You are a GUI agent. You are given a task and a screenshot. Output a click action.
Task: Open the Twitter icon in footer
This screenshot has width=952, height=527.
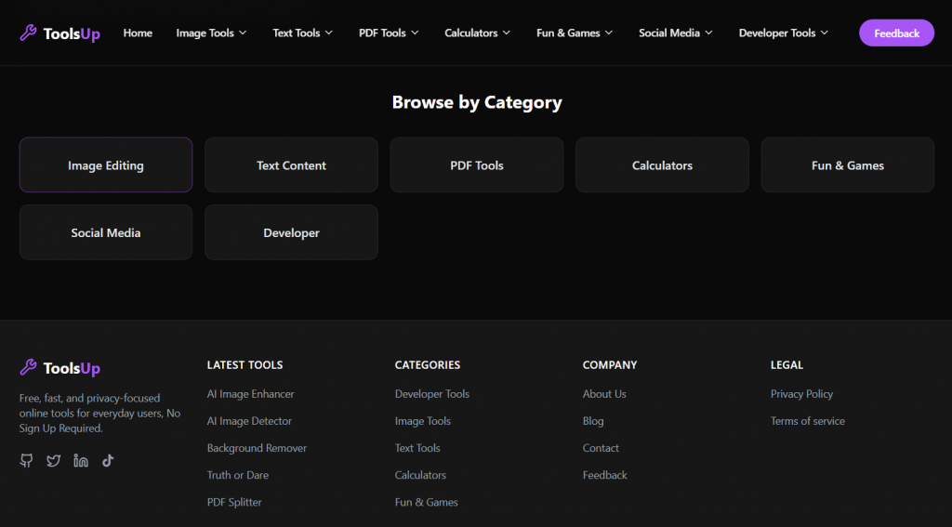click(53, 460)
